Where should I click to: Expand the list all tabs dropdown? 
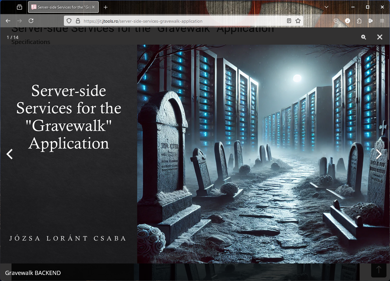326,7
